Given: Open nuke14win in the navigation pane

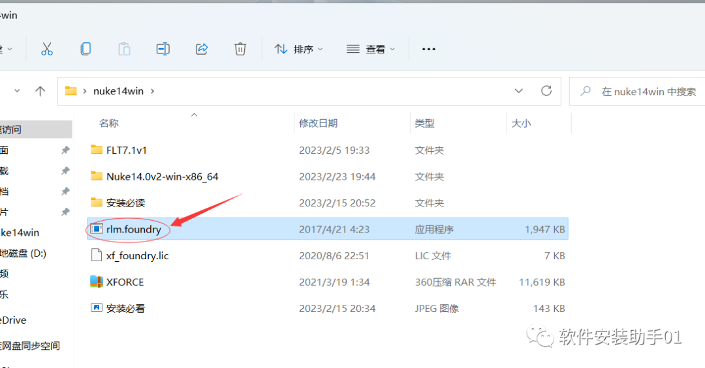Looking at the screenshot, I should point(20,233).
